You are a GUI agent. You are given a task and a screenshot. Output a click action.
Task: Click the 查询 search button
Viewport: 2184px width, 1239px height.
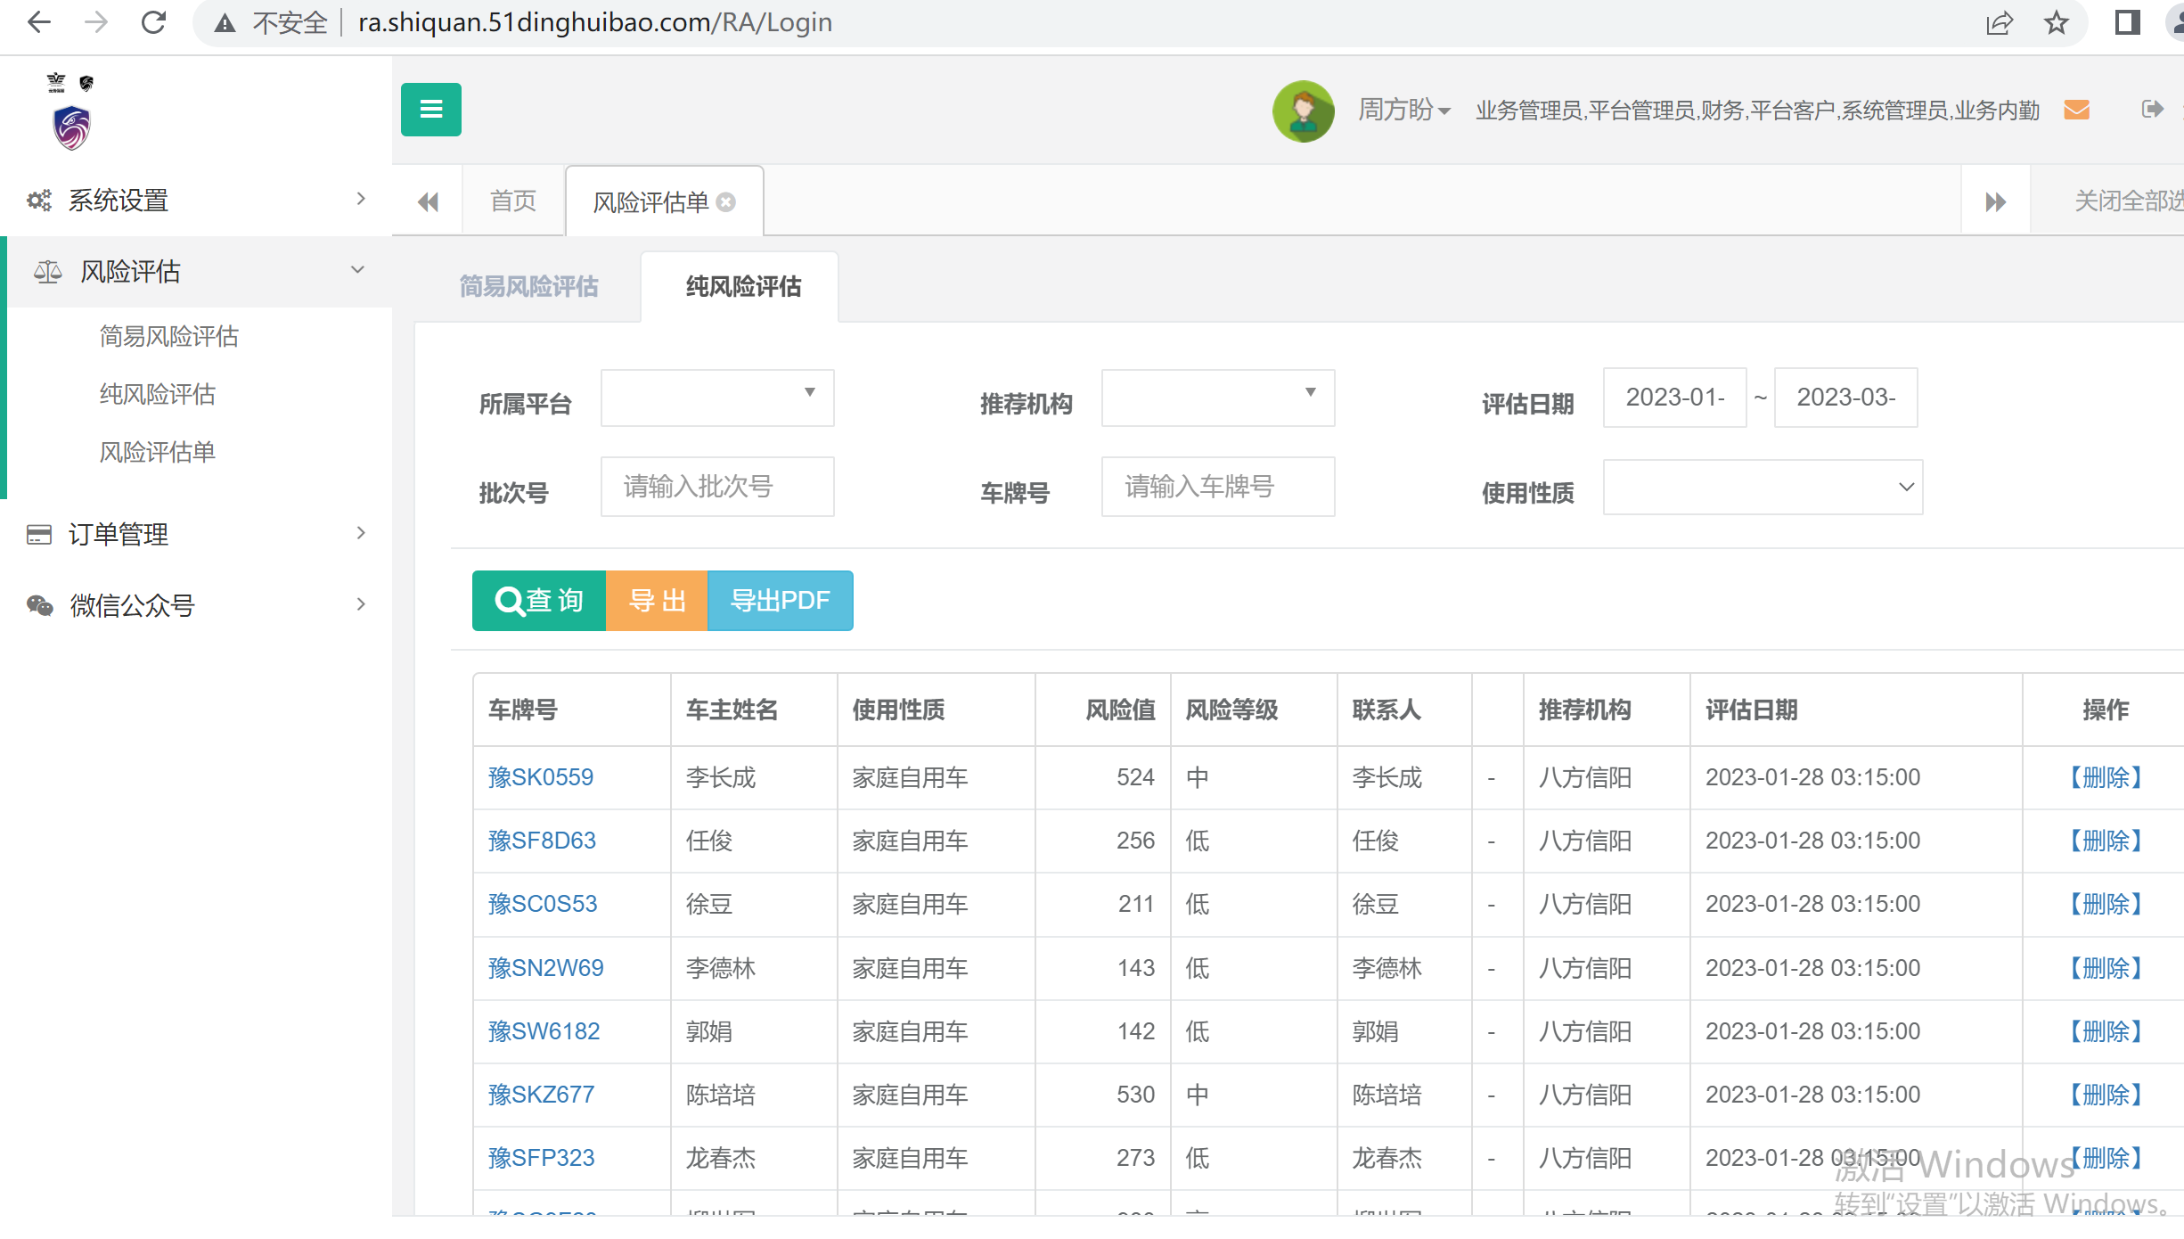(x=539, y=601)
